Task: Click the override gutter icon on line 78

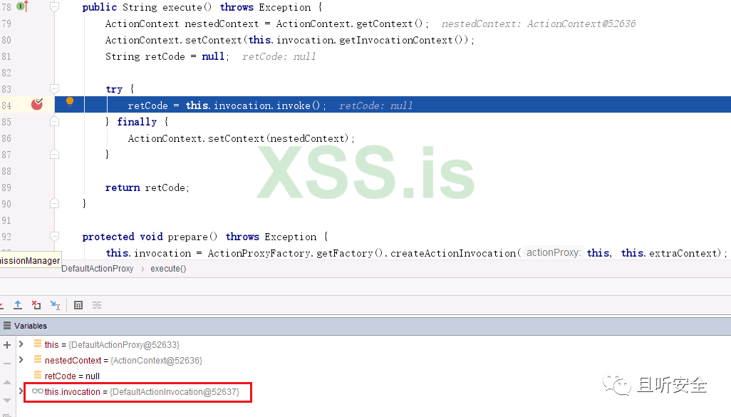Action: (22, 6)
